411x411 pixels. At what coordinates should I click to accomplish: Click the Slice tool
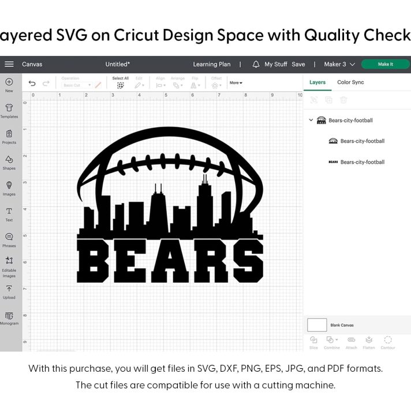click(314, 343)
